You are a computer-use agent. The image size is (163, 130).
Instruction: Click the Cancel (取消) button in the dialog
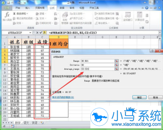click(x=156, y=97)
